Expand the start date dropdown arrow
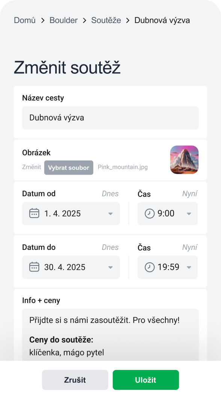Image resolution: width=221 pixels, height=399 pixels. [x=110, y=214]
